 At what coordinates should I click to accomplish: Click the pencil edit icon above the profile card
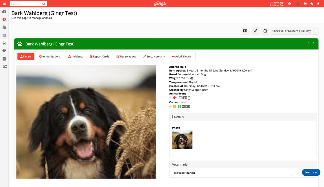(x=255, y=31)
